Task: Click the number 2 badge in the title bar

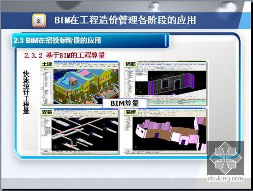Action: 39,21
